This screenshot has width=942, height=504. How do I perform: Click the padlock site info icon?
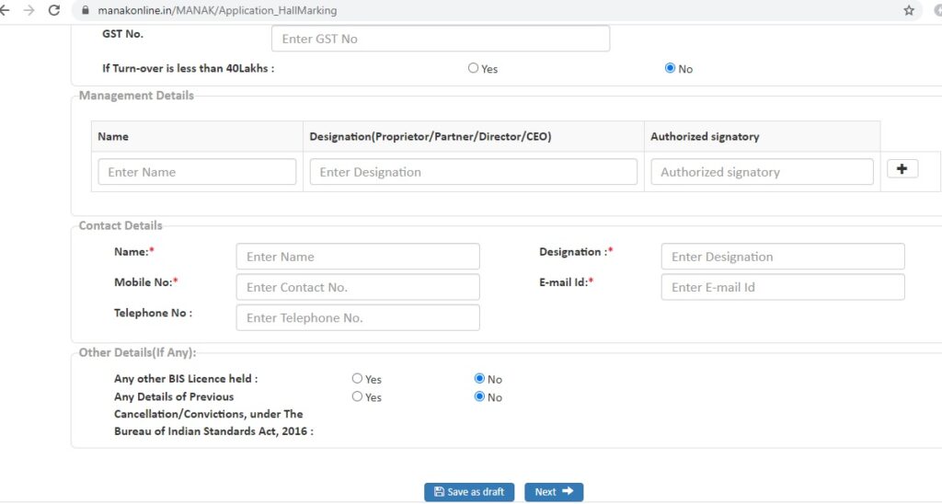click(86, 10)
